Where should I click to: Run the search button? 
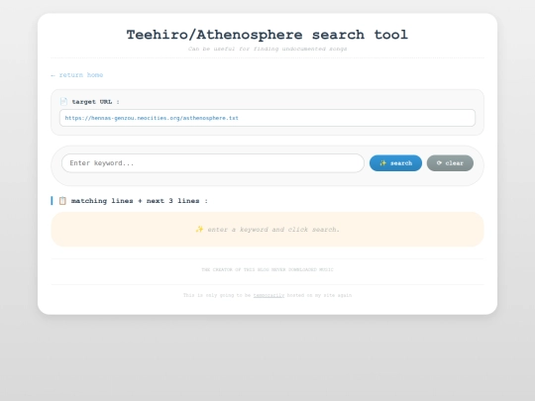395,163
